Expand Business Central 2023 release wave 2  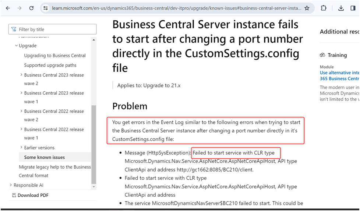pos(21,75)
